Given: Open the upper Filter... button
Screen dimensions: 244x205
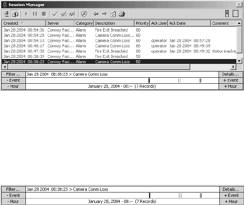Looking at the screenshot, I should tap(13, 74).
